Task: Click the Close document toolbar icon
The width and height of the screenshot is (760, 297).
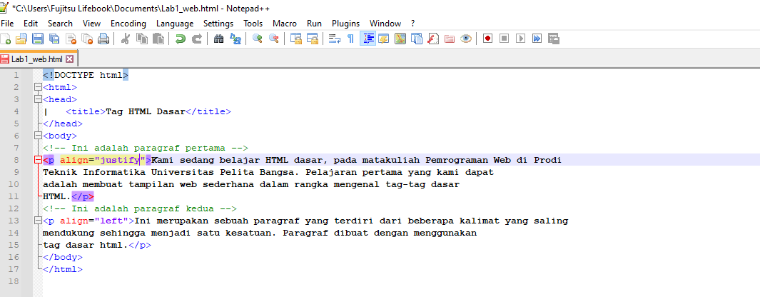Action: pos(71,39)
